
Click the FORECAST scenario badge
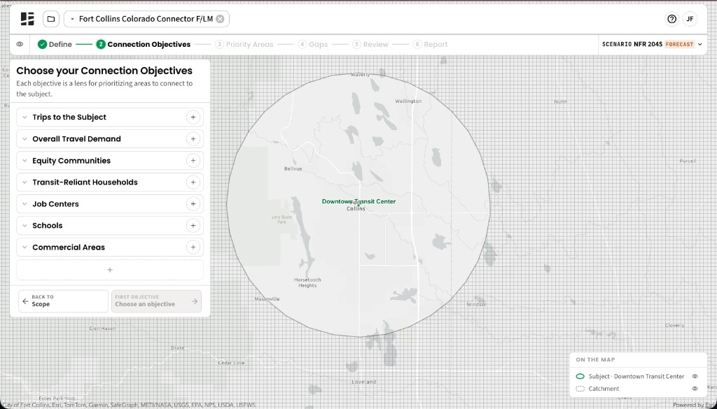click(x=679, y=44)
